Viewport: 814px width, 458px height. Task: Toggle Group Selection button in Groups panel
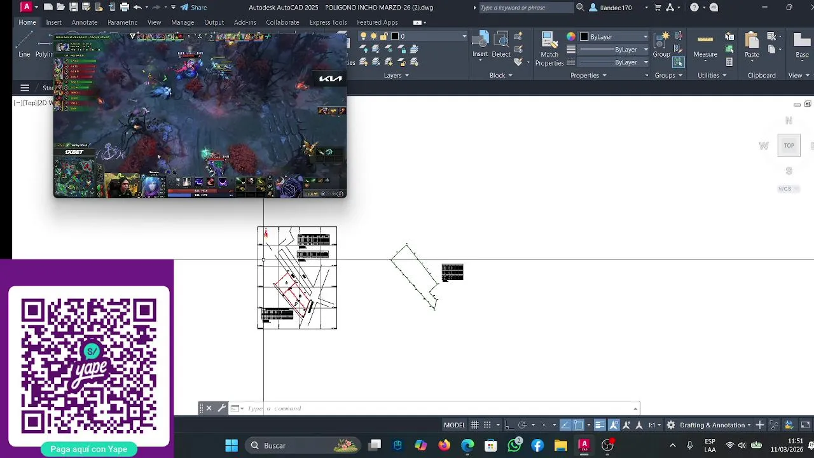679,62
